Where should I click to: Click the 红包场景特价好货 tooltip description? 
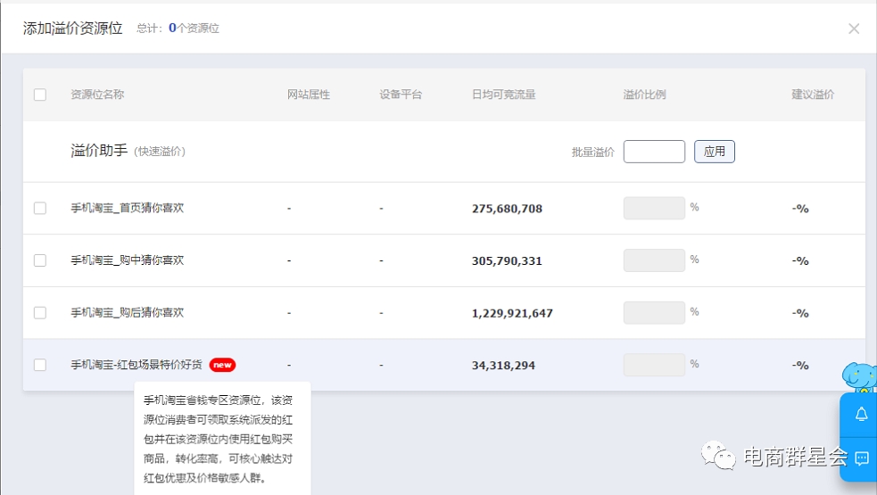tap(218, 439)
